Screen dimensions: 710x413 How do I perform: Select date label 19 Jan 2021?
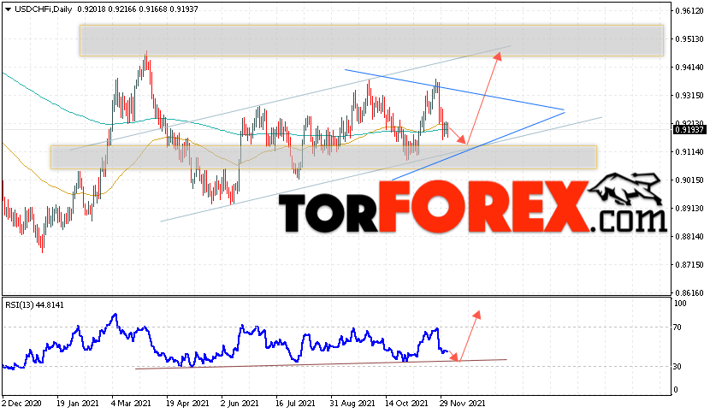click(x=77, y=403)
